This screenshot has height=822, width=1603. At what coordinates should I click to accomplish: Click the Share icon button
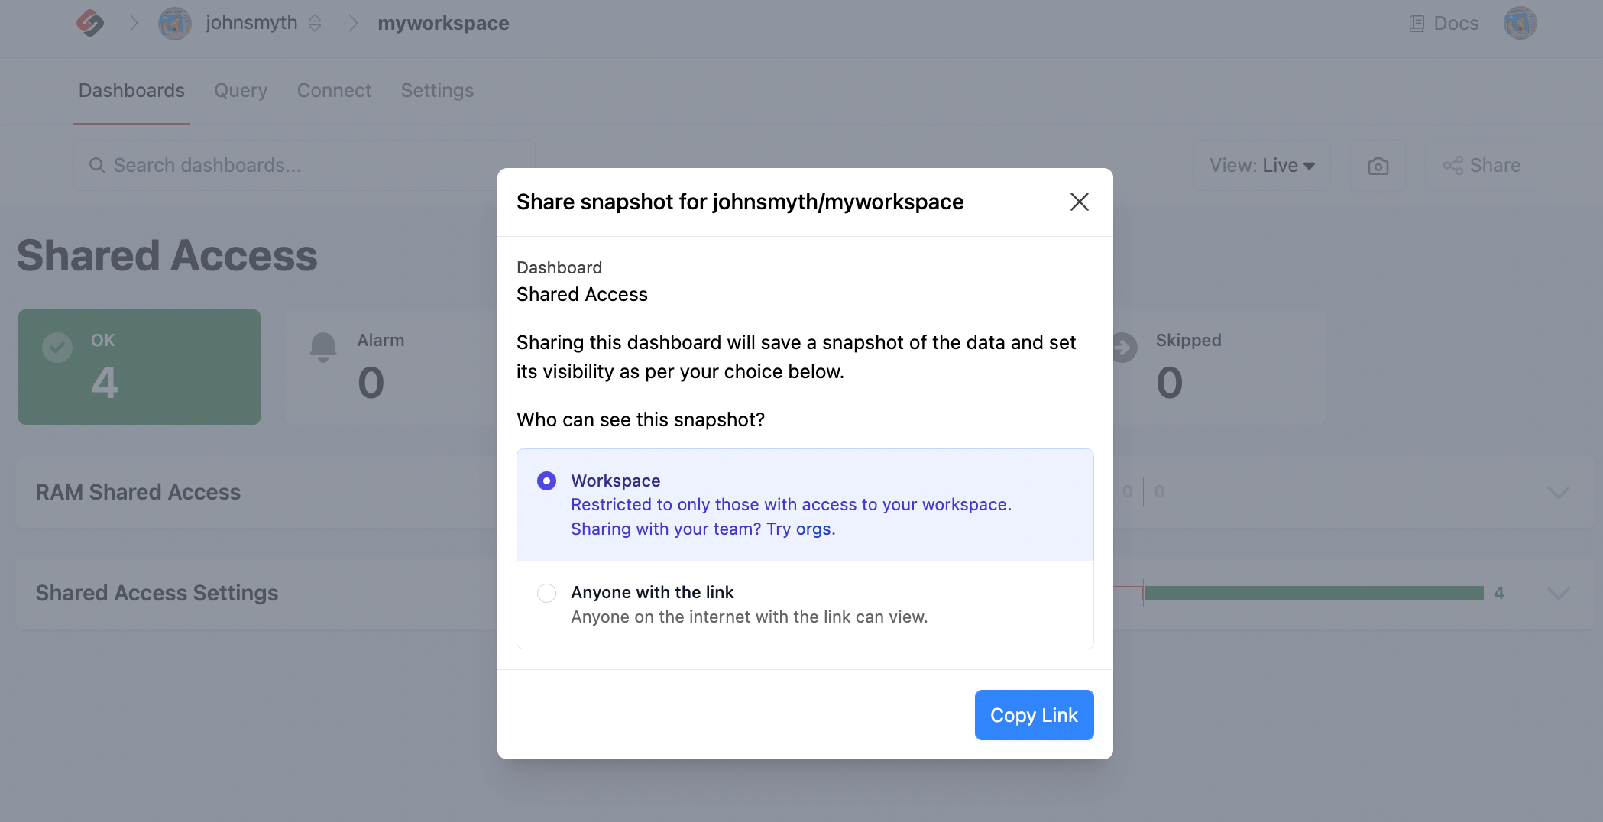click(1482, 166)
